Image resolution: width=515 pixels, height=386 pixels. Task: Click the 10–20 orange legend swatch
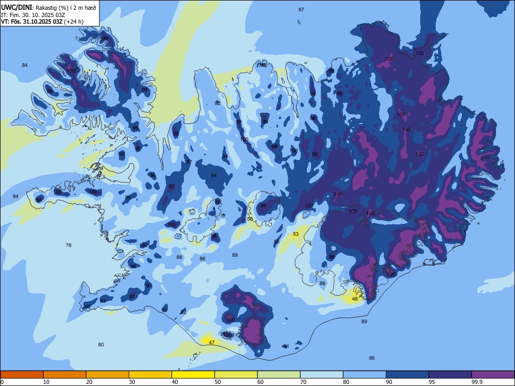tap(65, 375)
